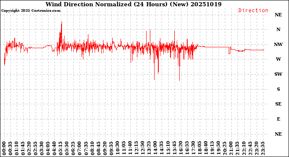Click the 'NE' axis label just above 'N'
Screen dimensions: 289x157
(x=278, y=15)
